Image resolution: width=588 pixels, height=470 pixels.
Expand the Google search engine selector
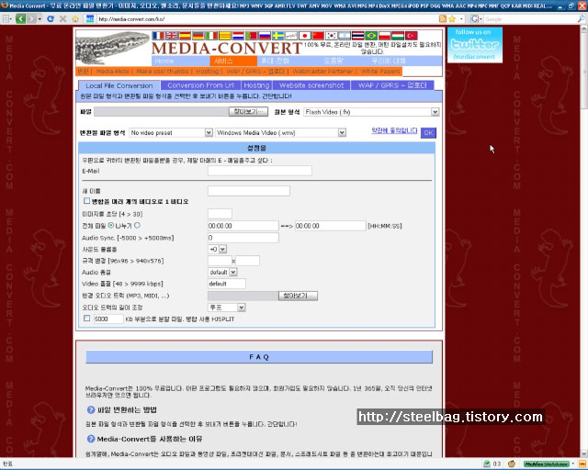[x=477, y=18]
